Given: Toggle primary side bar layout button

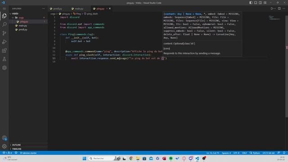Looking at the screenshot, I should click(x=251, y=3).
